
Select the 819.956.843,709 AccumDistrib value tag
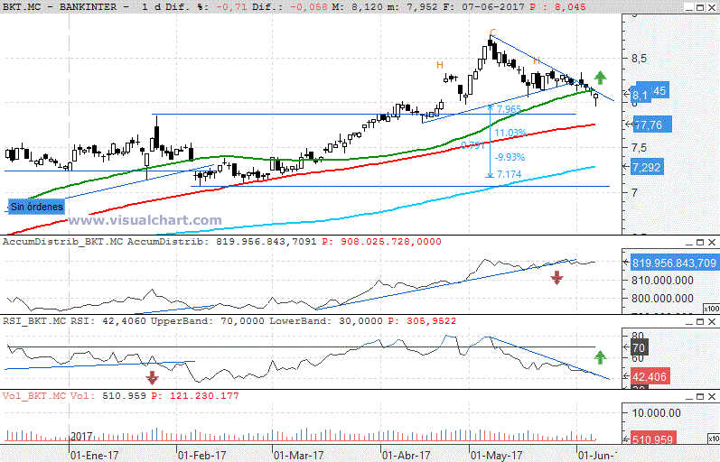coord(675,263)
